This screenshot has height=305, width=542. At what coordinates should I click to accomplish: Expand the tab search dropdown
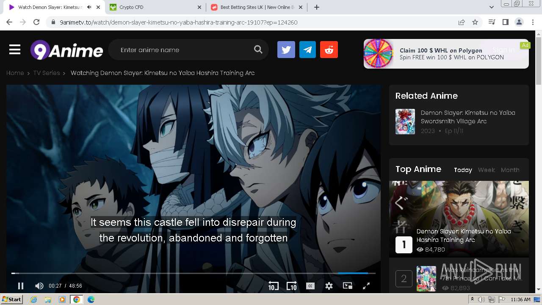pyautogui.click(x=492, y=7)
